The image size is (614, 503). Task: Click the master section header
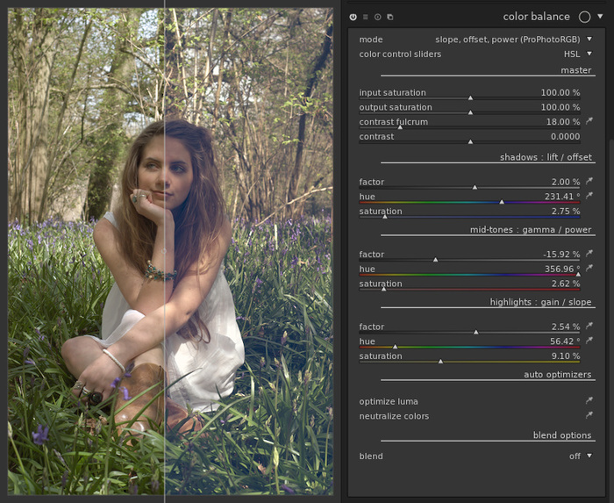tap(575, 70)
